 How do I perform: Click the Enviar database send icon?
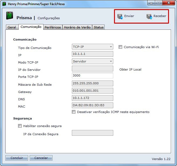[120, 16]
